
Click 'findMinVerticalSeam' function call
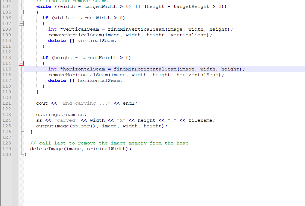[136, 29]
